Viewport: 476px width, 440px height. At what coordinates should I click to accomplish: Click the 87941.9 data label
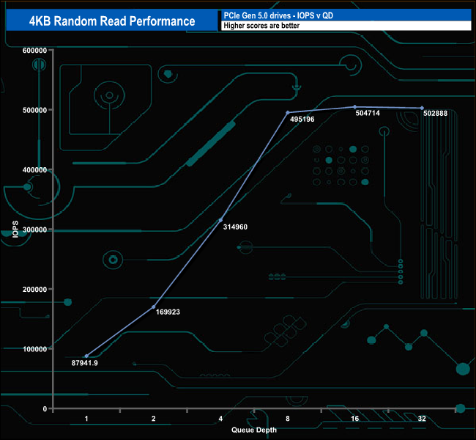[85, 363]
